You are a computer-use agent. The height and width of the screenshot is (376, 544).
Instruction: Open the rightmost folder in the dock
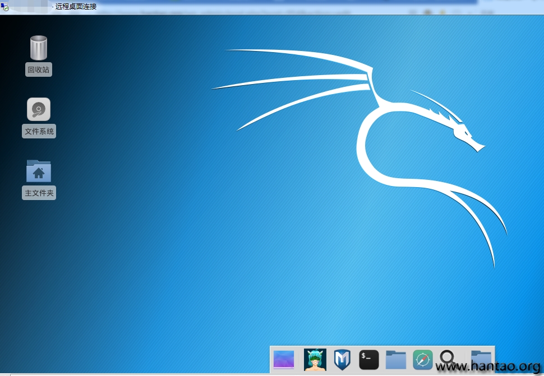tap(481, 357)
